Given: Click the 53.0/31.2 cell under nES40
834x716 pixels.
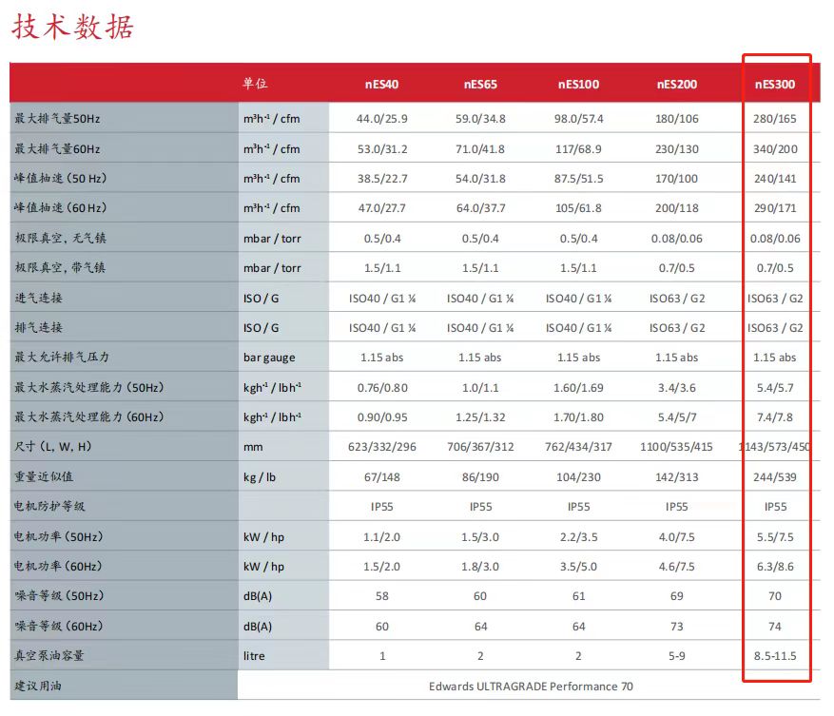Looking at the screenshot, I should [382, 149].
